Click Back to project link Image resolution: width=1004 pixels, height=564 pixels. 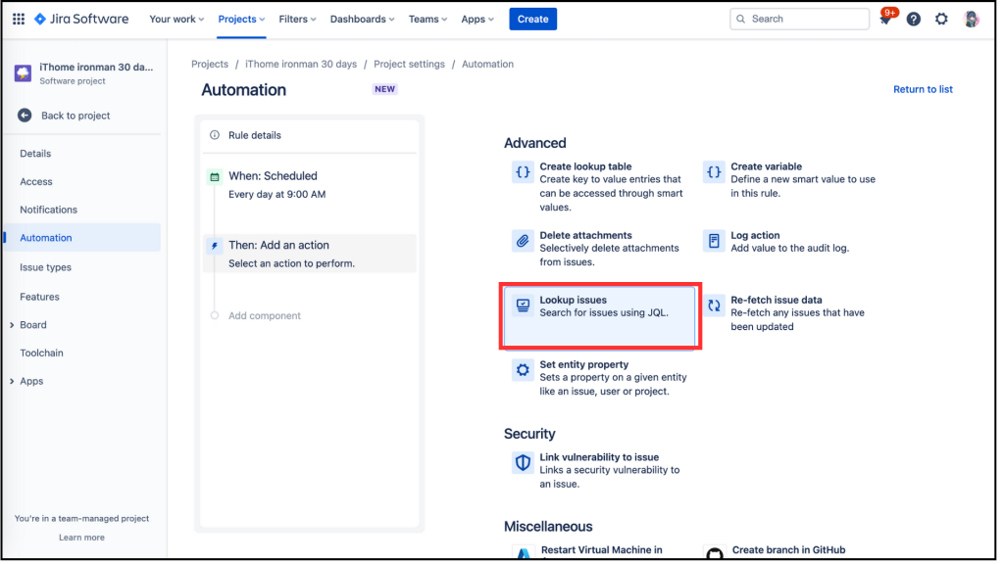pyautogui.click(x=76, y=117)
